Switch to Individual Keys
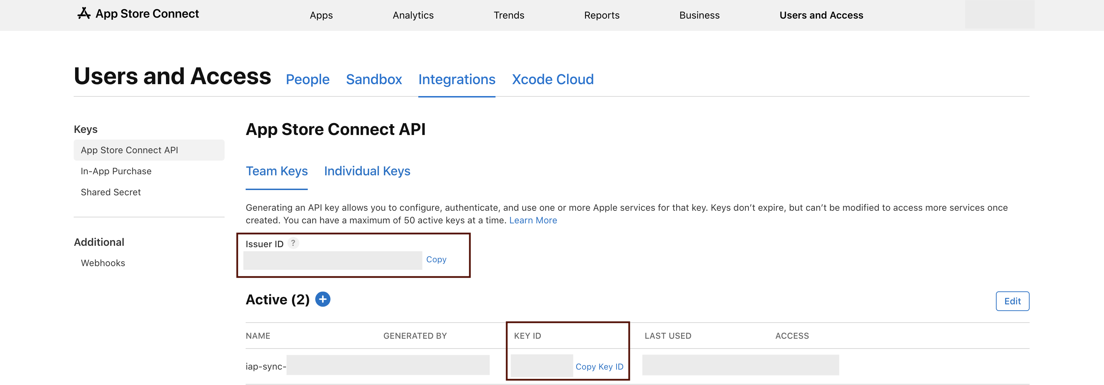The image size is (1104, 385). pos(367,171)
